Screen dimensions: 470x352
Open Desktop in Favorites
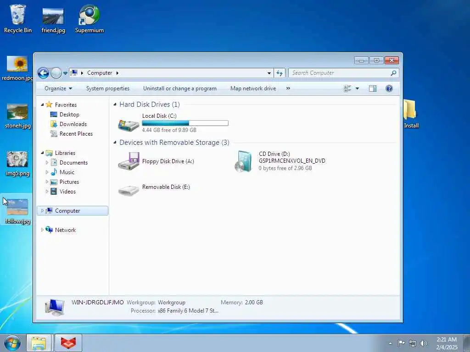[x=69, y=114]
